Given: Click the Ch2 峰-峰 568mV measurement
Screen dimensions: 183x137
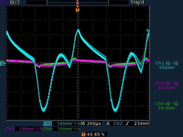Looking at the screenshot, I should (166, 65).
